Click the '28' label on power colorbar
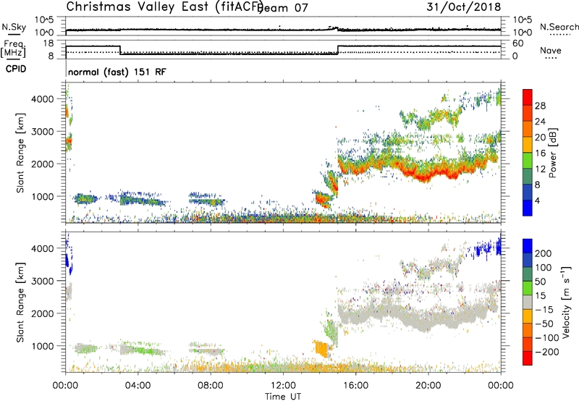Image resolution: width=579 pixels, height=401 pixels. [540, 106]
